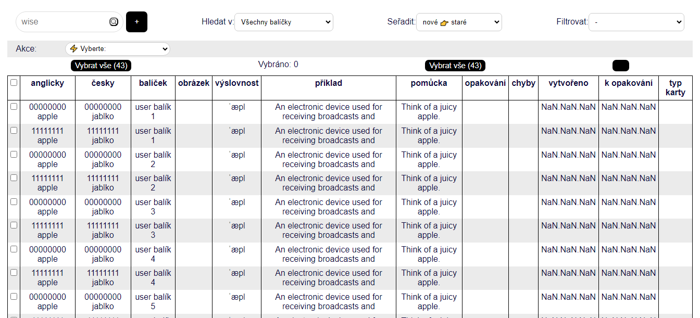Check the first 11111111 apple row checkbox
The height and width of the screenshot is (318, 700).
pos(14,131)
